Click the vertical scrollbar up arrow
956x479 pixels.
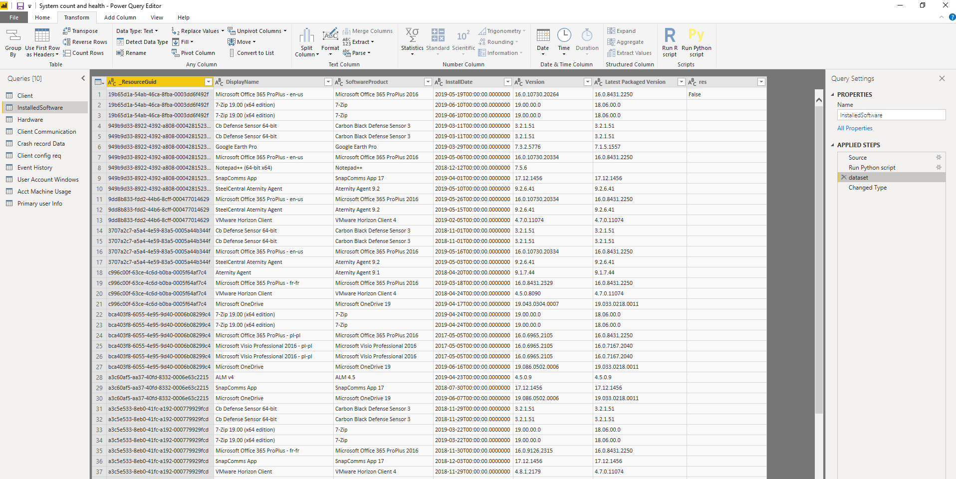click(x=819, y=100)
